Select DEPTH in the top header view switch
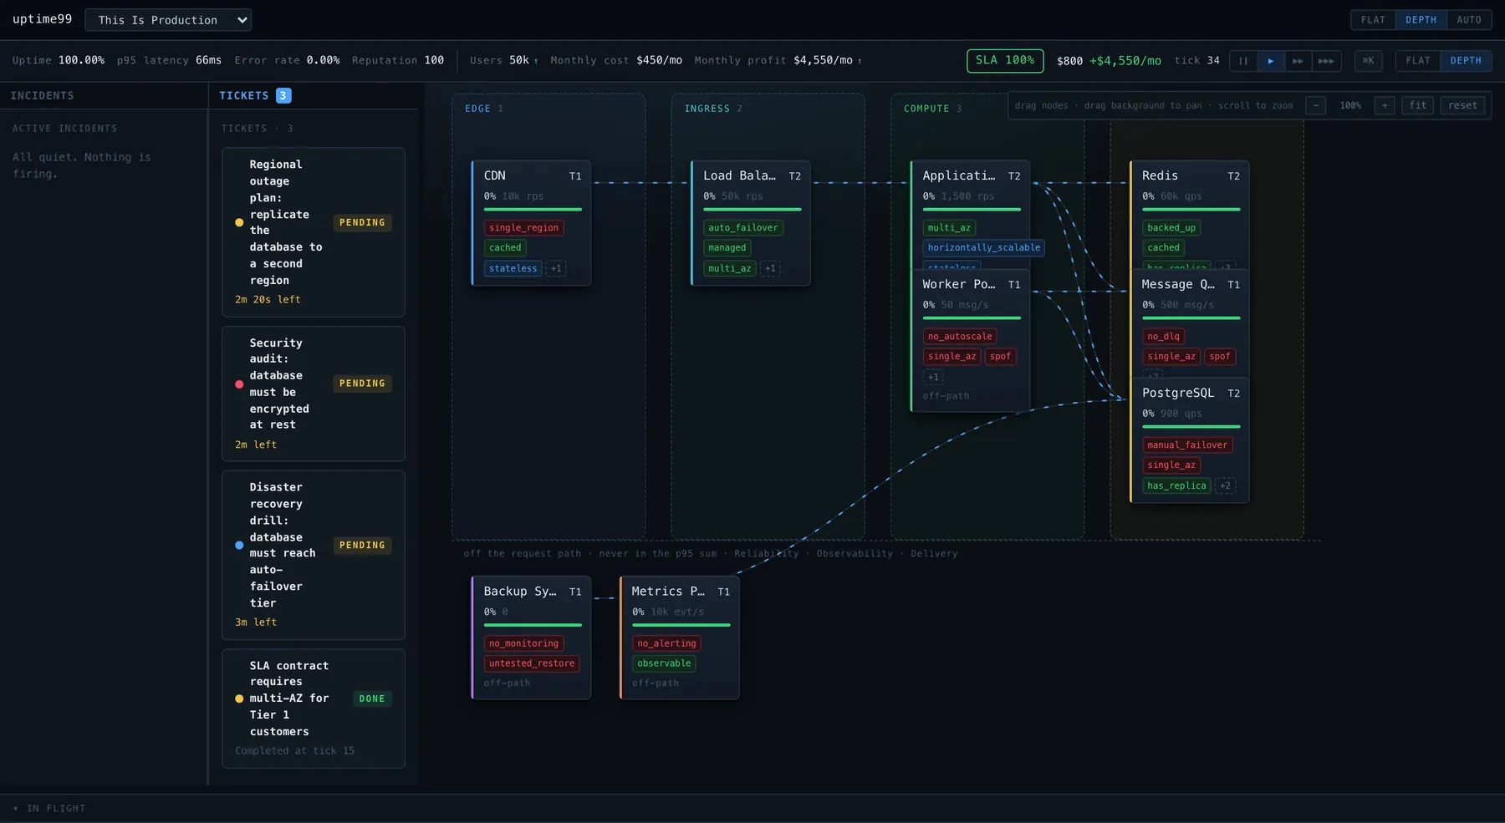Image resolution: width=1505 pixels, height=823 pixels. click(1421, 20)
